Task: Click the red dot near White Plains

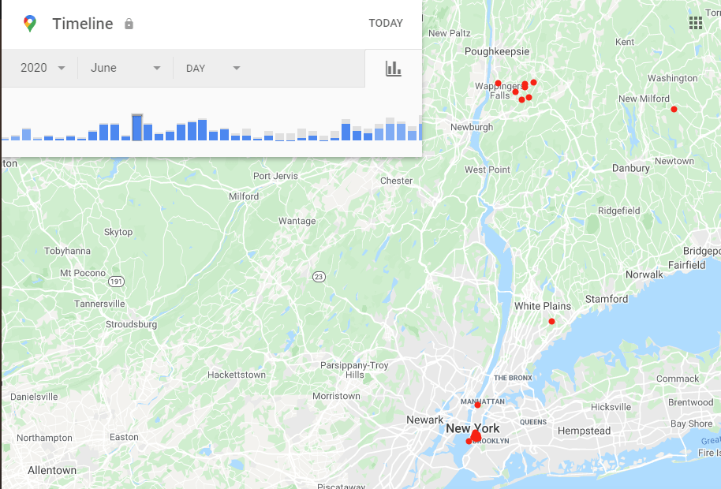Action: click(x=551, y=321)
